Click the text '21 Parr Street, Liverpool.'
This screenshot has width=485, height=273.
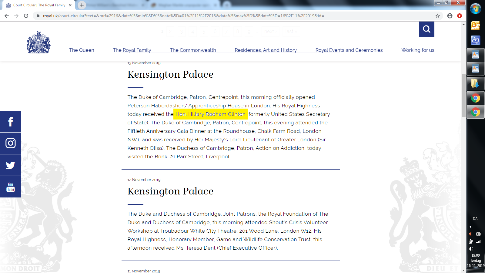[x=200, y=157]
